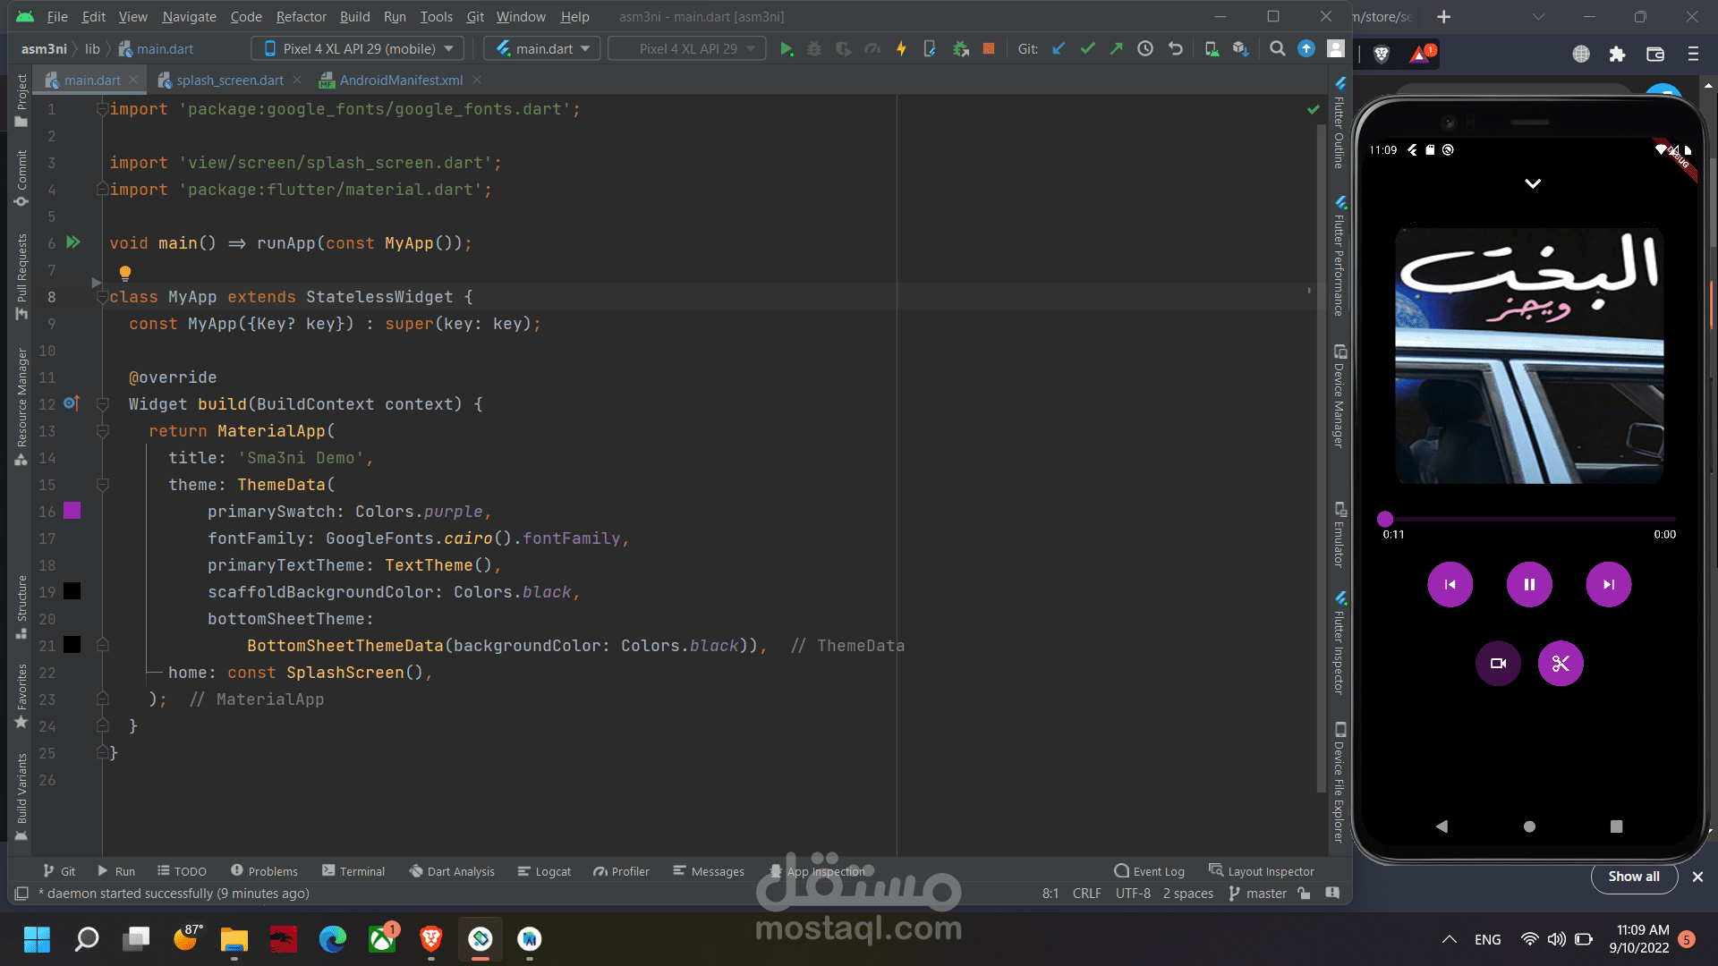This screenshot has width=1718, height=966.
Task: Collapse the player using the down chevron
Action: tap(1533, 183)
